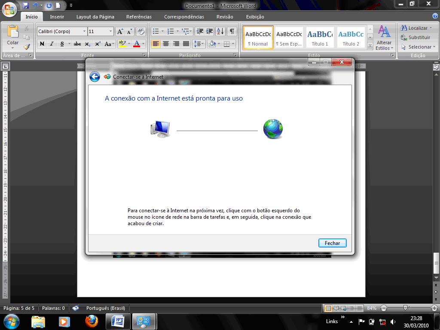
Task: Clear formatting with the eraser icon
Action: click(x=141, y=31)
